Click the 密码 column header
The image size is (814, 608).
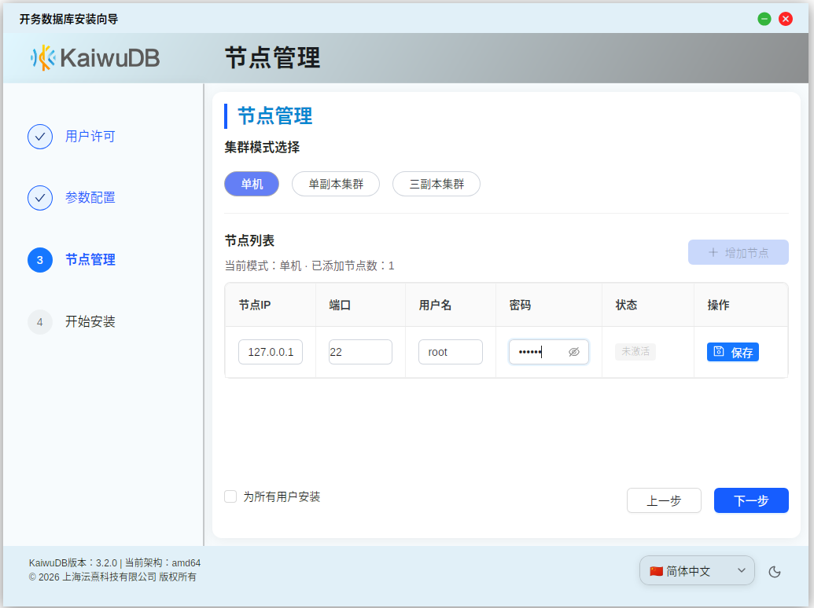pos(520,306)
